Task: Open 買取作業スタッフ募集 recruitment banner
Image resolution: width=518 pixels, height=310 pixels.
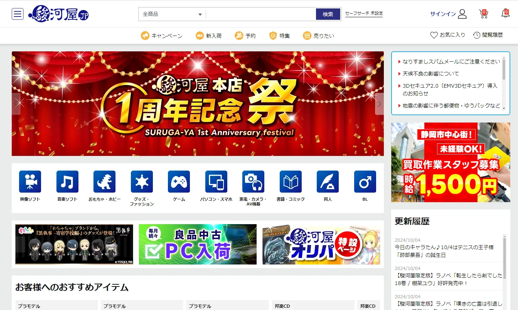Action: (x=451, y=162)
